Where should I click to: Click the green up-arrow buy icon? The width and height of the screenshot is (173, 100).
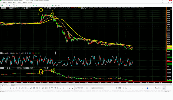28,5
